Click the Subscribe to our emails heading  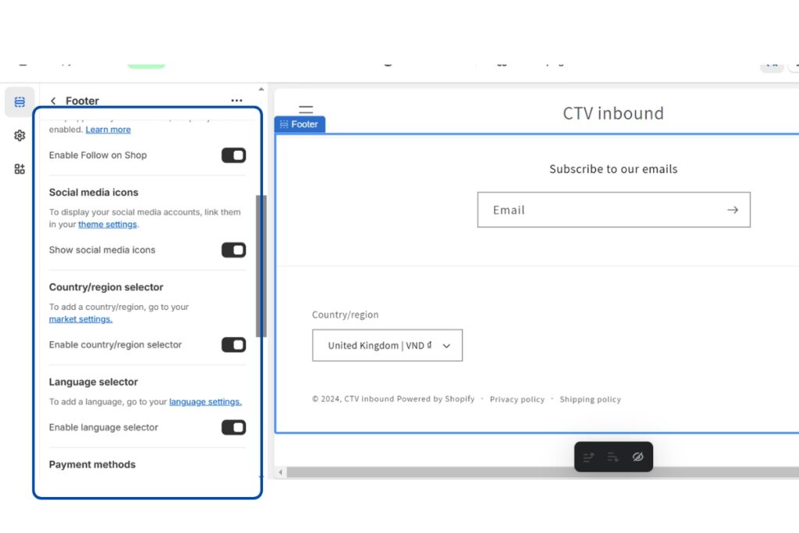coord(613,169)
